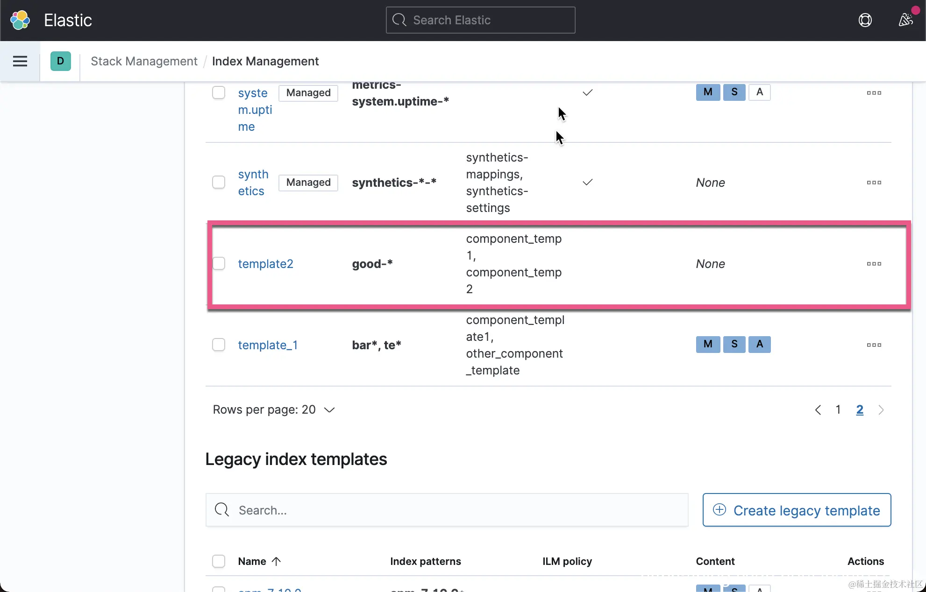Open the newsfeed celebration icon

tap(905, 20)
